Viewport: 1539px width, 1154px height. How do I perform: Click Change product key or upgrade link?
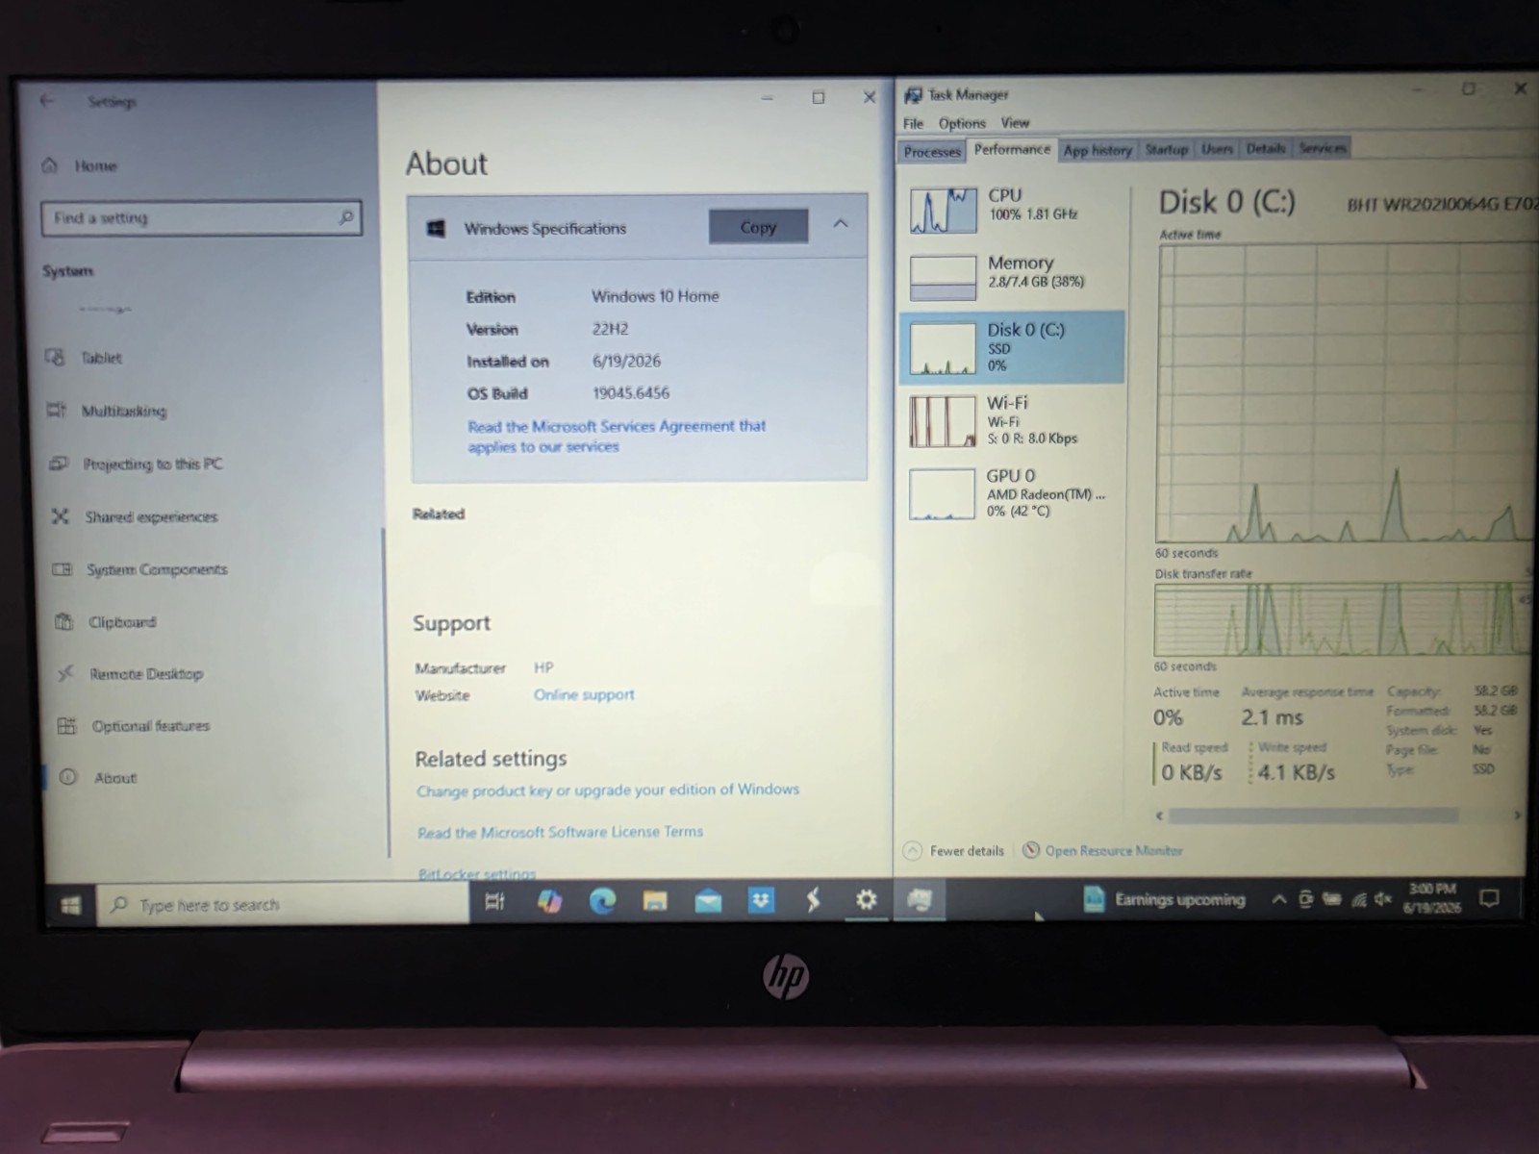click(x=608, y=790)
